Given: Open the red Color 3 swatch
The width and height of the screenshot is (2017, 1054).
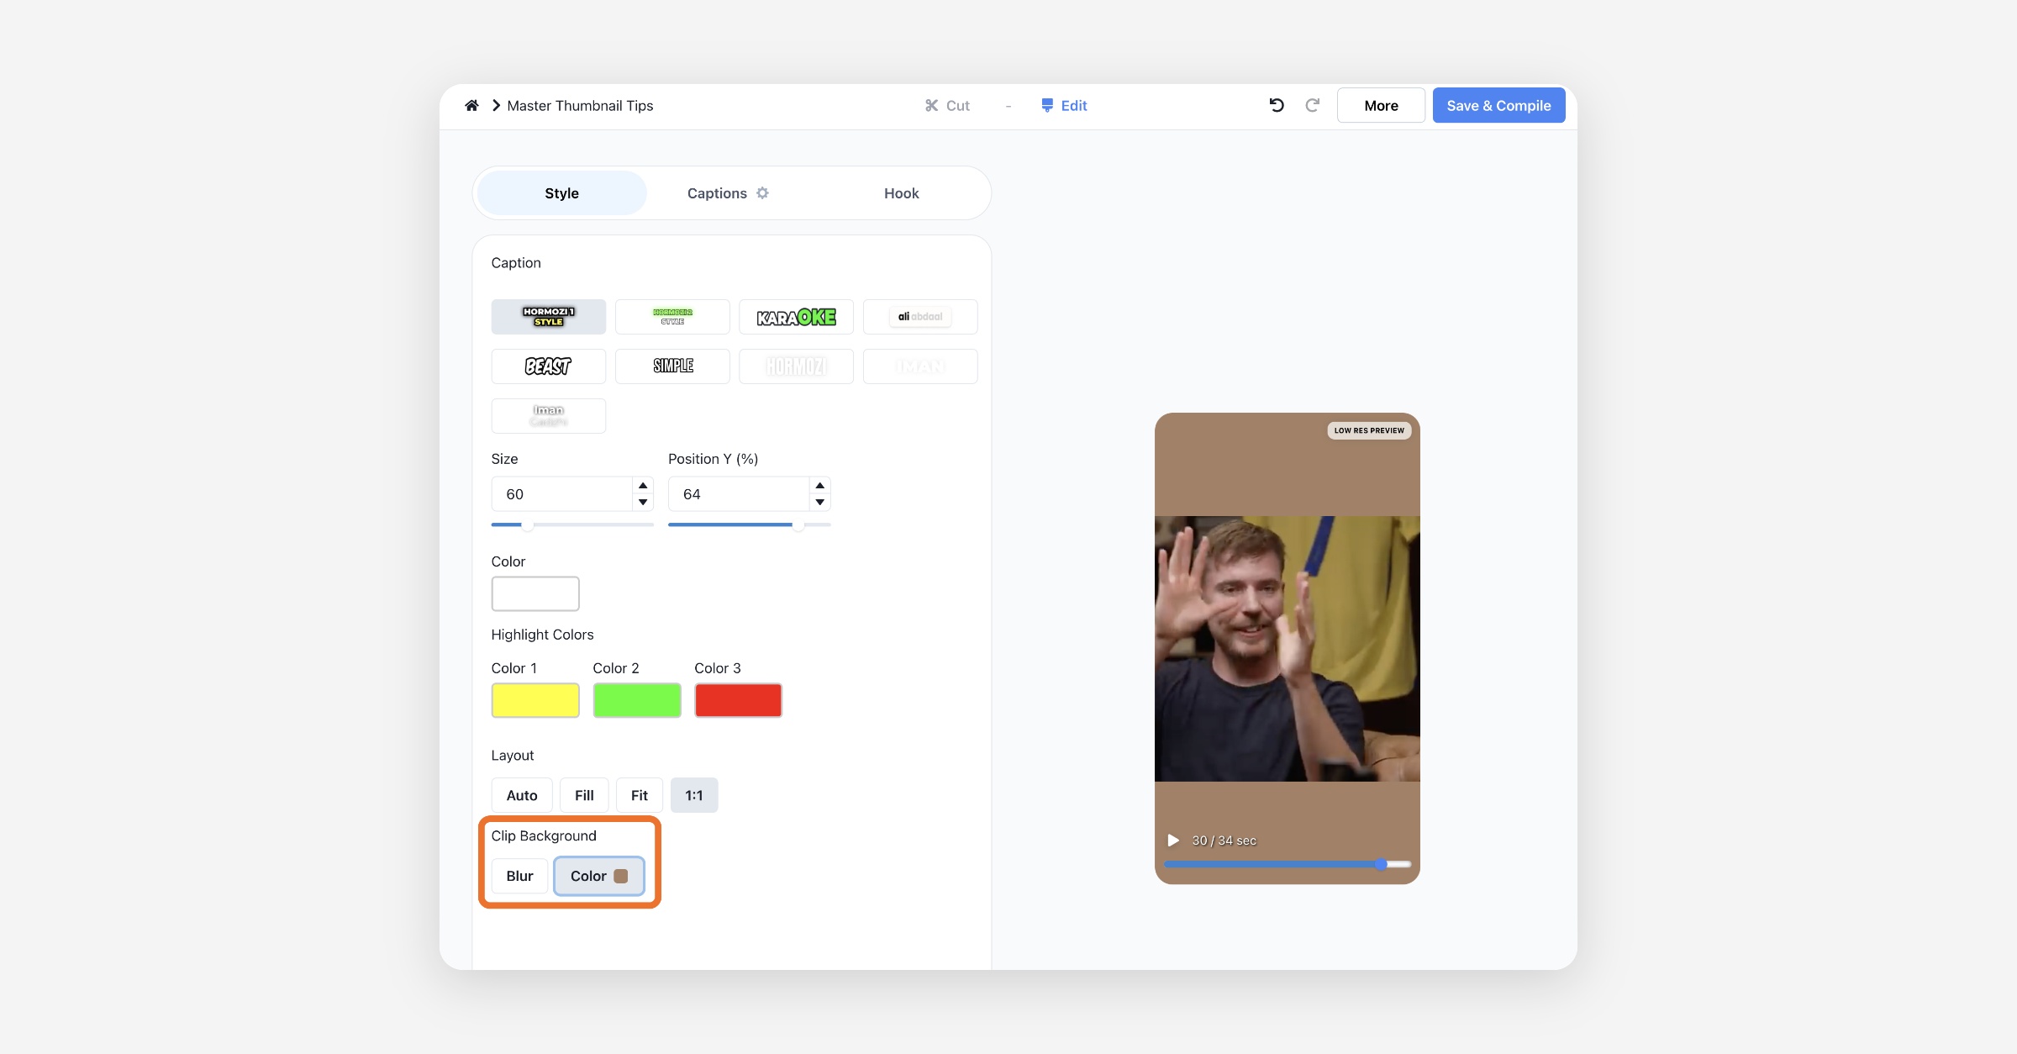Looking at the screenshot, I should click(x=738, y=700).
